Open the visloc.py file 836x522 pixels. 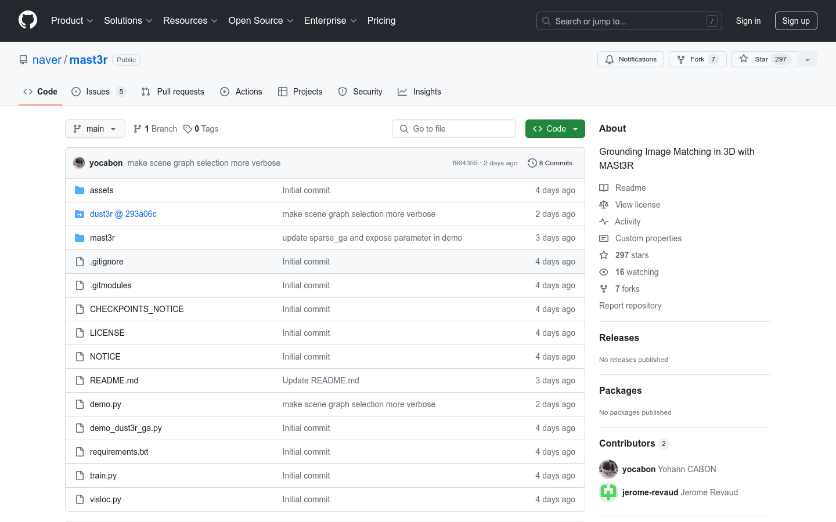point(106,499)
